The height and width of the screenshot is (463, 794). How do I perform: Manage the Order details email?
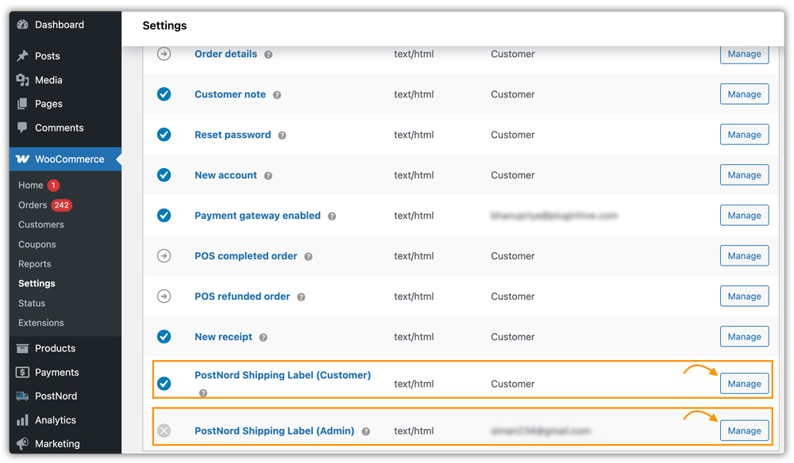[745, 54]
